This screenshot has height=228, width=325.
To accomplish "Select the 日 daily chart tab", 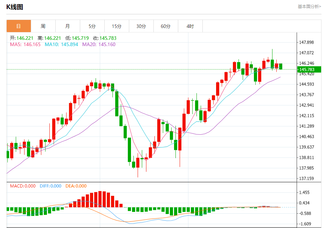I will point(19,26).
